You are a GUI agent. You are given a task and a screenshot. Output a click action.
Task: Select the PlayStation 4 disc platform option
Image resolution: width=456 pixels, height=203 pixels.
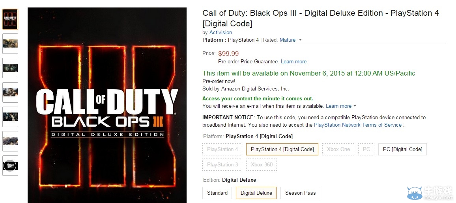(222, 149)
